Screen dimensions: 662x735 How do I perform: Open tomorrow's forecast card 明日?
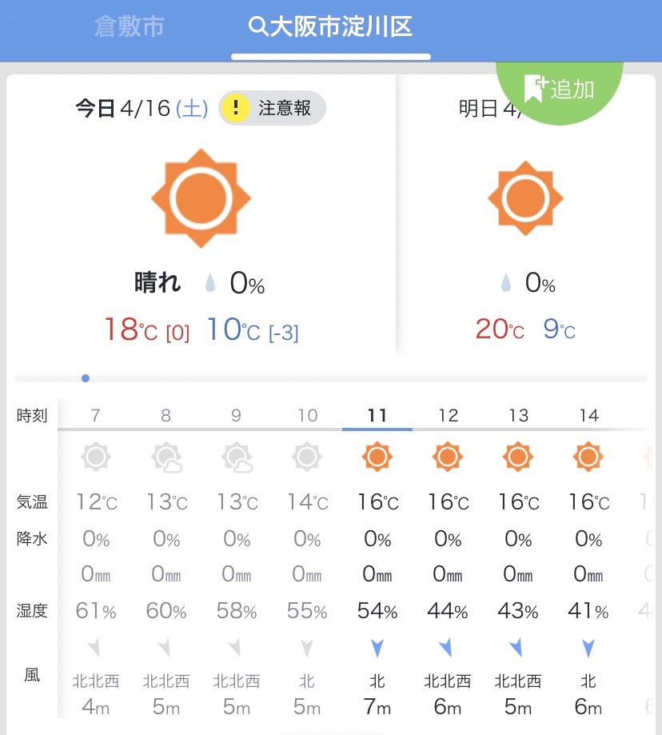tap(525, 214)
